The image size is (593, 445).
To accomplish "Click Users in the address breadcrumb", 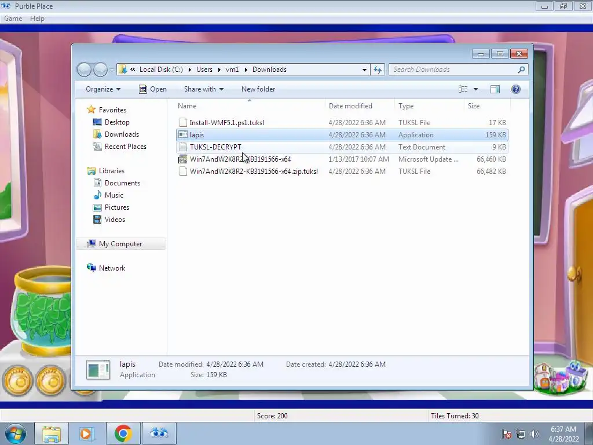I will point(204,70).
